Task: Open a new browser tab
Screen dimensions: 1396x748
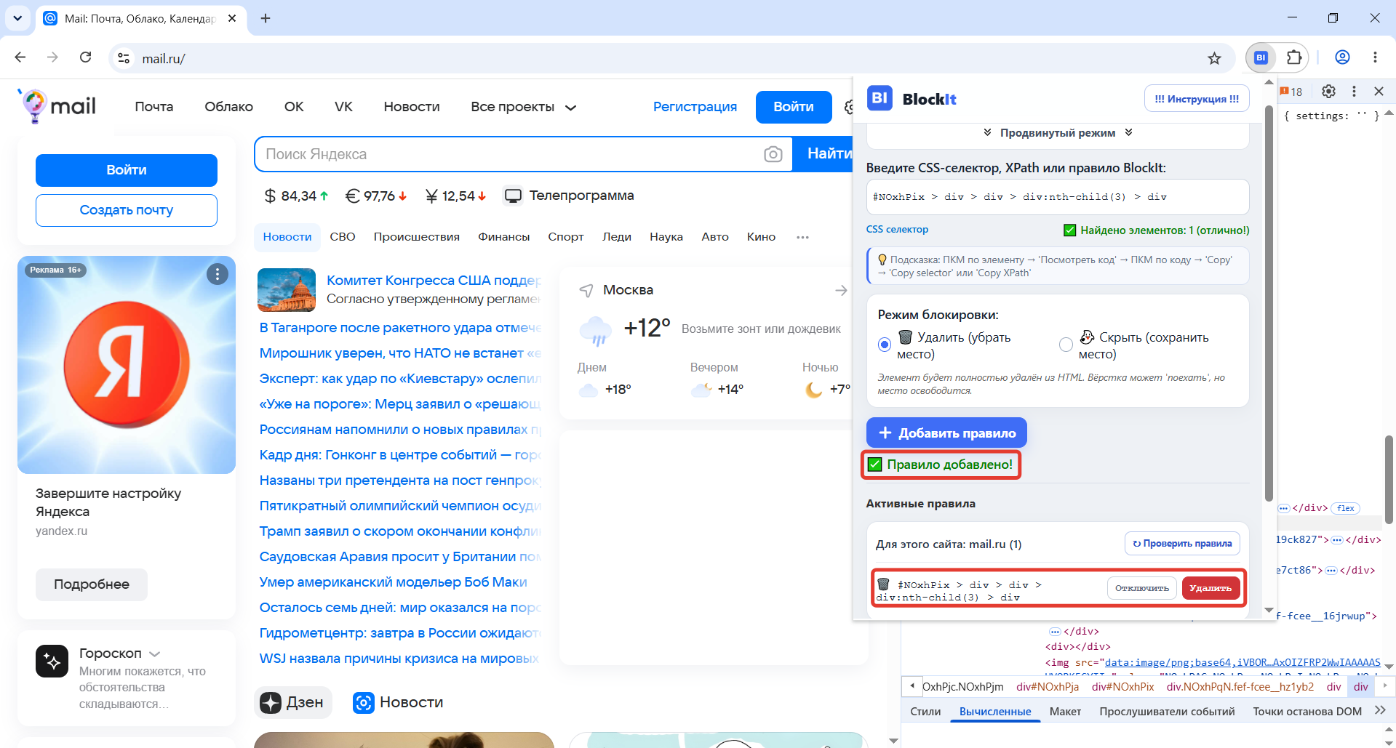Action: (x=266, y=19)
